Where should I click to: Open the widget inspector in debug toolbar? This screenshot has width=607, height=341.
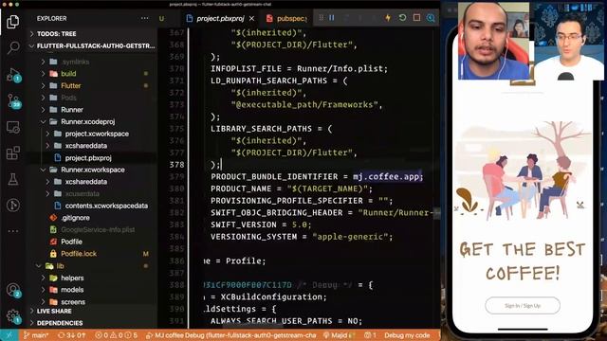(431, 18)
